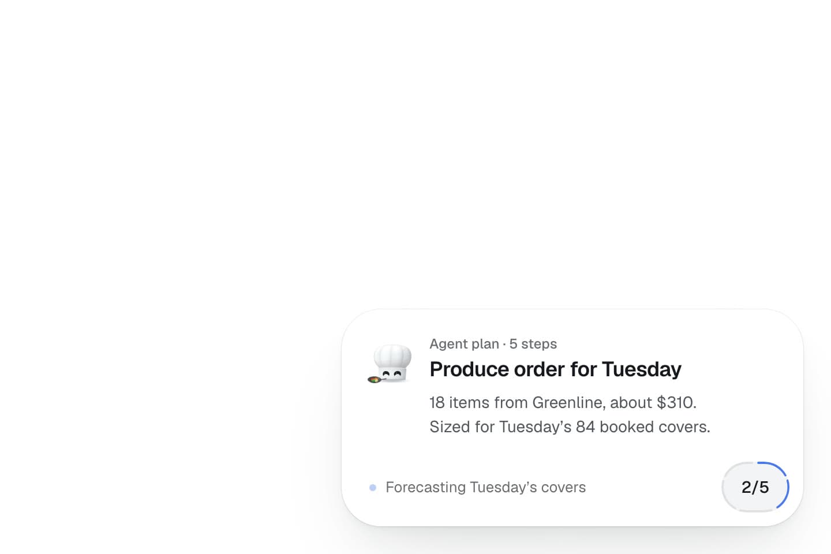Image resolution: width=831 pixels, height=554 pixels.
Task: Click the chef hat agent avatar
Action: (x=390, y=364)
